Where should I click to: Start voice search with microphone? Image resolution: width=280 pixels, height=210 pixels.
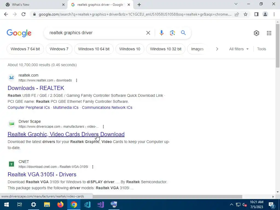[x=161, y=33]
